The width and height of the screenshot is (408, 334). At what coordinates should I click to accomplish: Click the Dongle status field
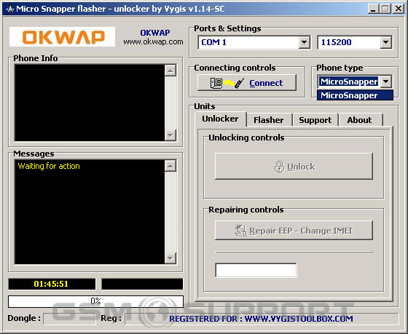(69, 319)
